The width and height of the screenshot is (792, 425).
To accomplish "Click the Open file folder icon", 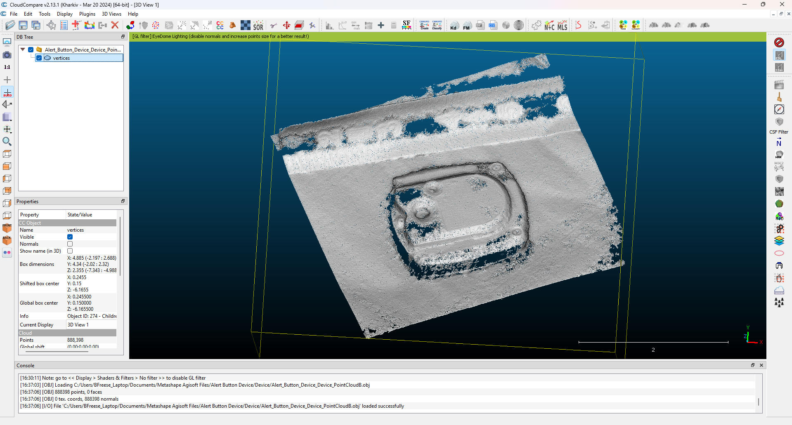I will click(10, 26).
